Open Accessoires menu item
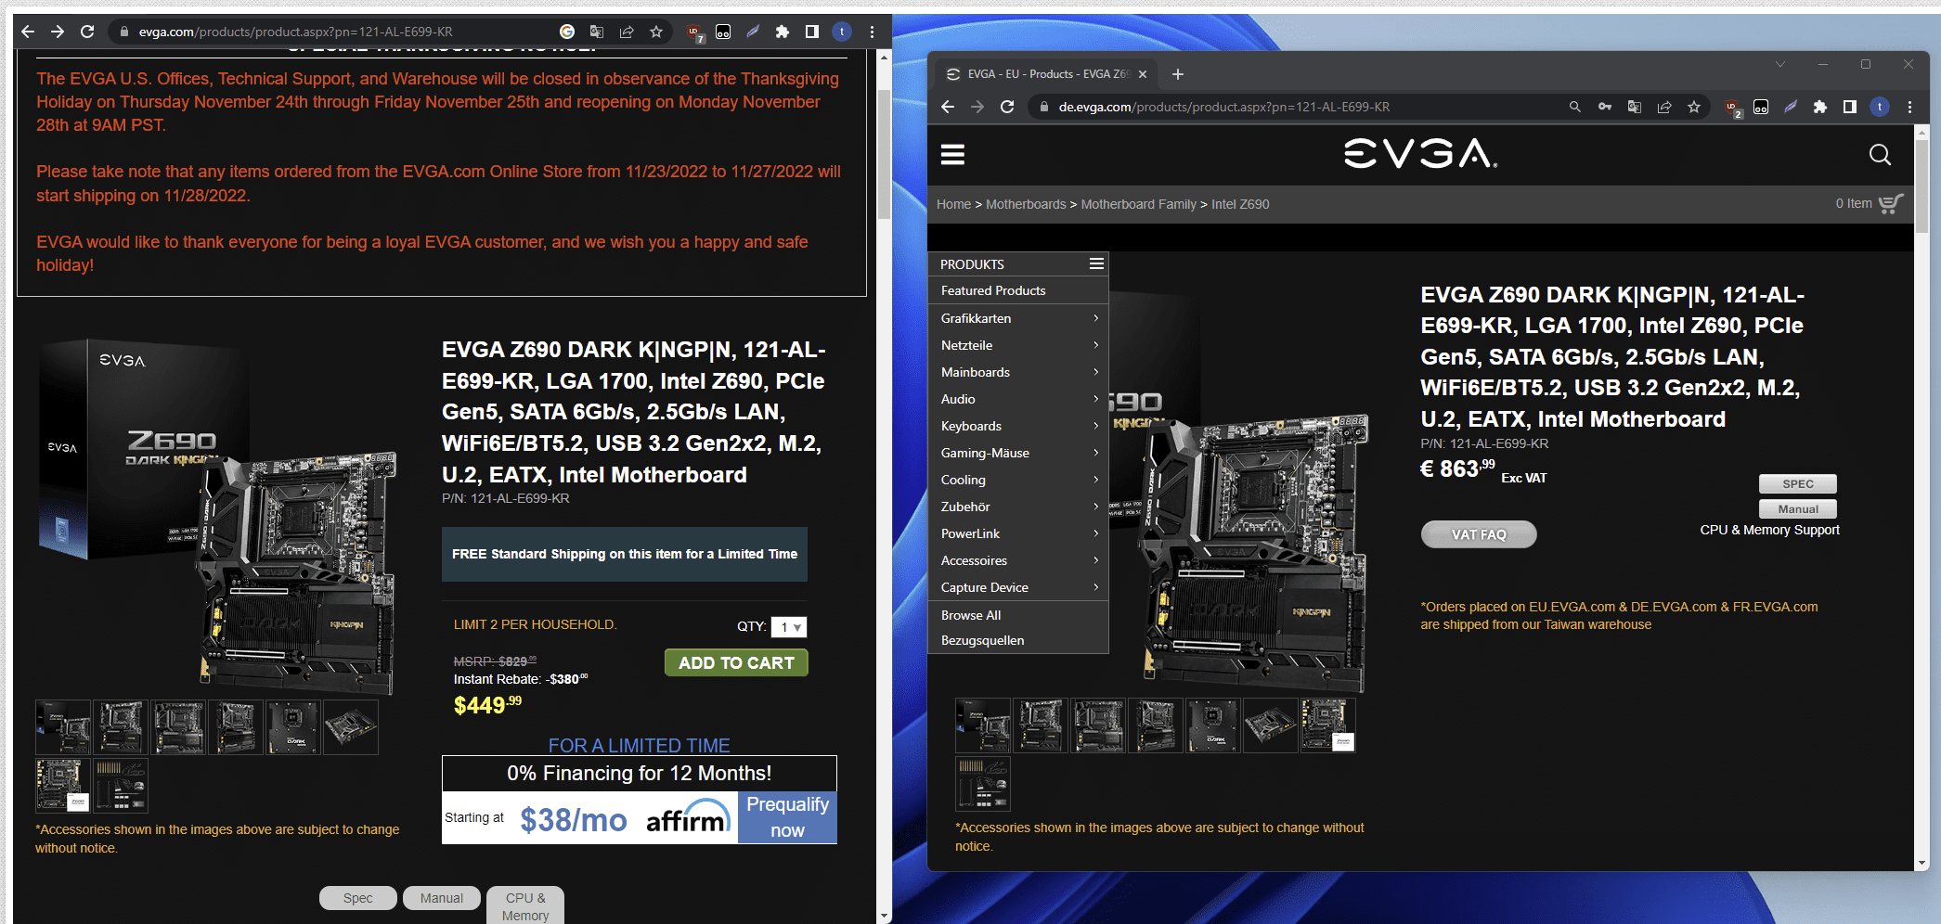 coord(1017,560)
